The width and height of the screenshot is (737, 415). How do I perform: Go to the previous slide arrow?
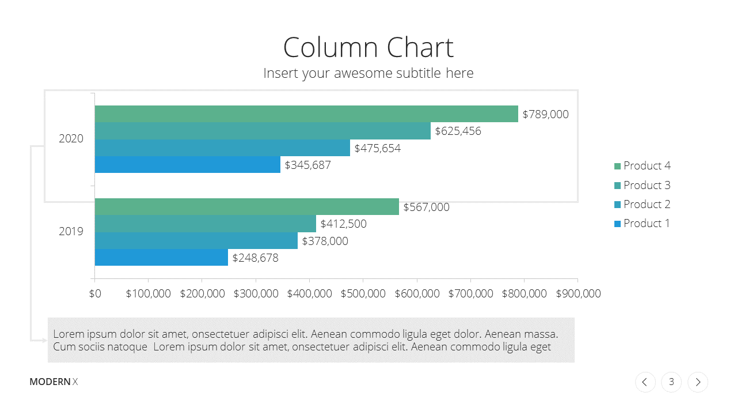pyautogui.click(x=645, y=382)
